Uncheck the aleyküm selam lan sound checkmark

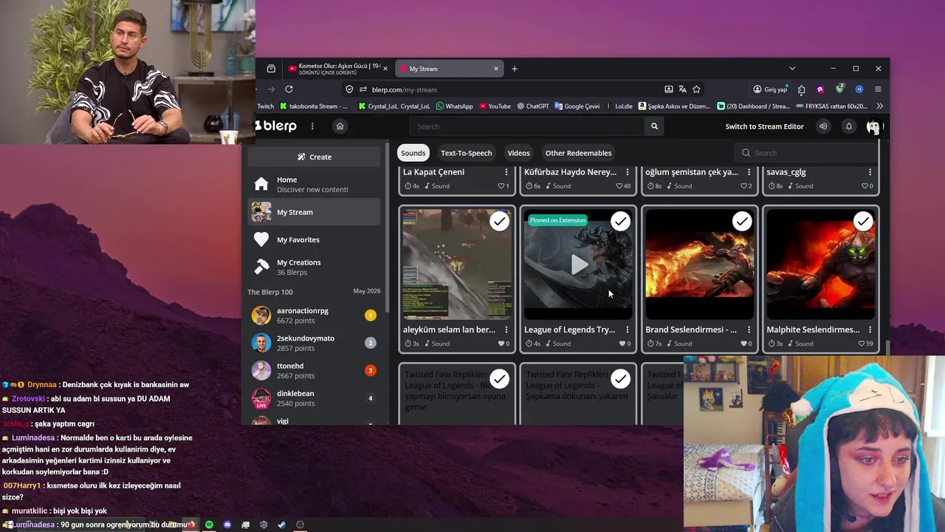(500, 222)
